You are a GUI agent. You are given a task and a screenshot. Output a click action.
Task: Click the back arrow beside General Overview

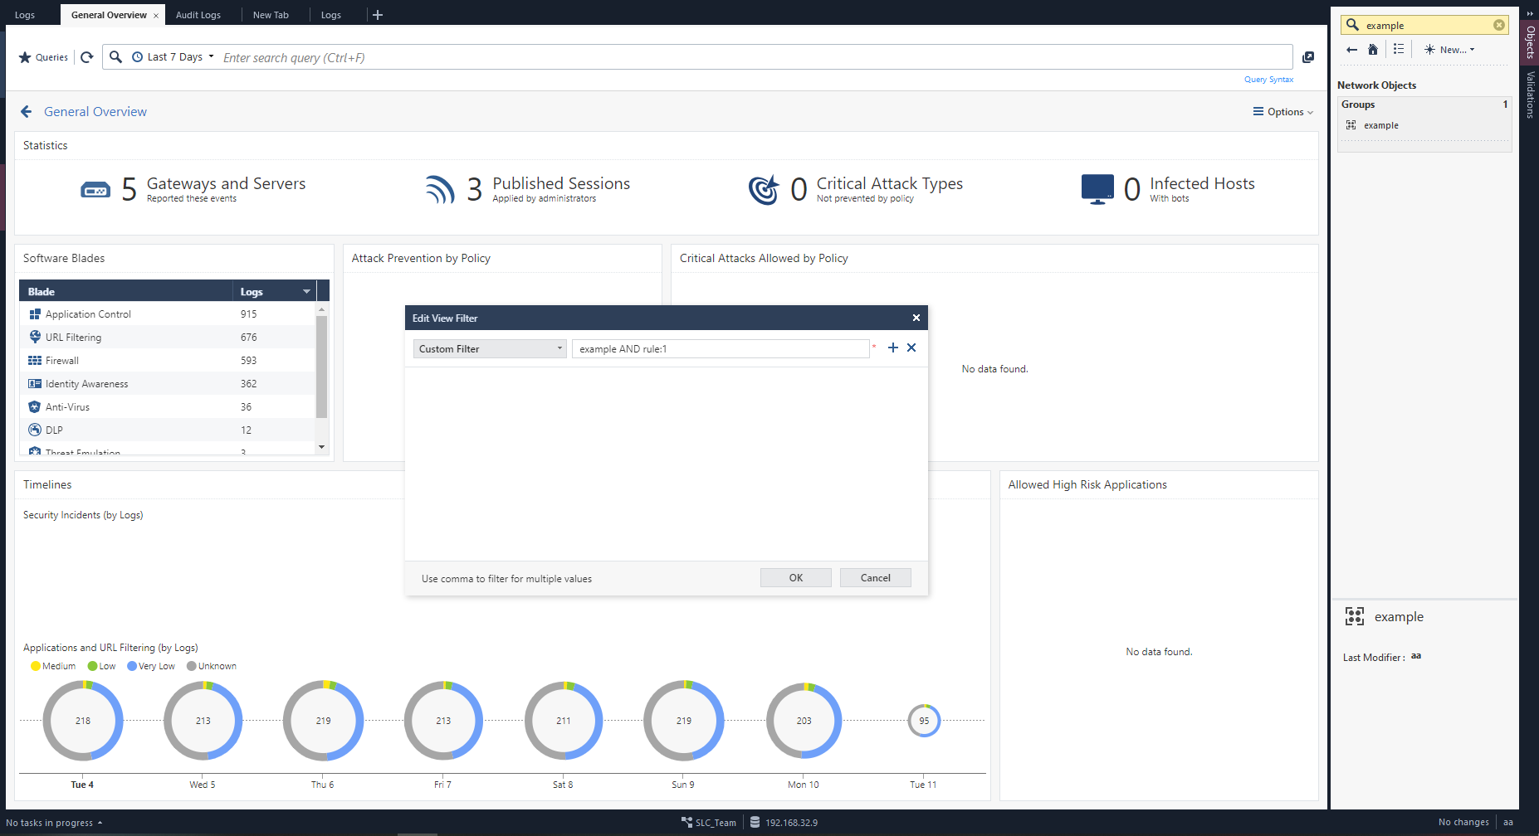[27, 112]
